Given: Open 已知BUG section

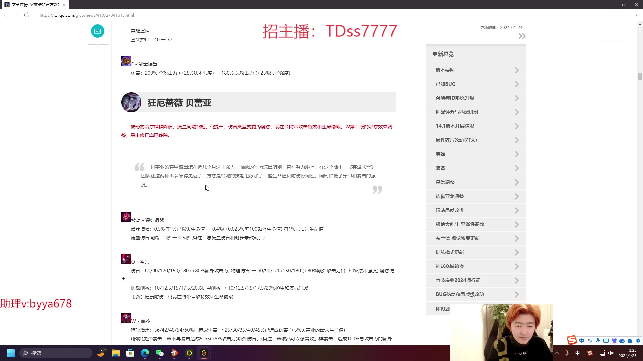Looking at the screenshot, I should coord(476,84).
